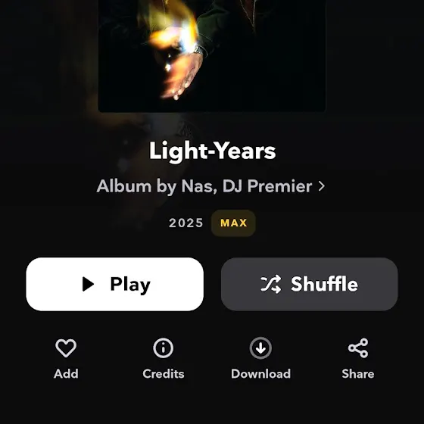This screenshot has width=424, height=424.
Task: Open the Credits info icon
Action: pyautogui.click(x=164, y=348)
